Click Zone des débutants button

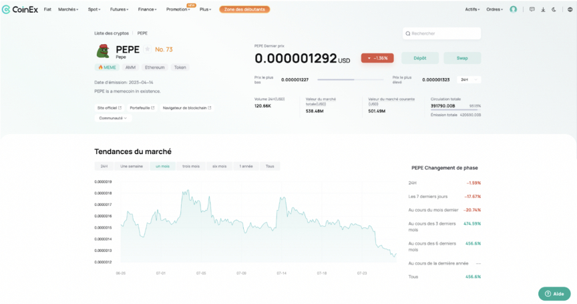pos(244,9)
